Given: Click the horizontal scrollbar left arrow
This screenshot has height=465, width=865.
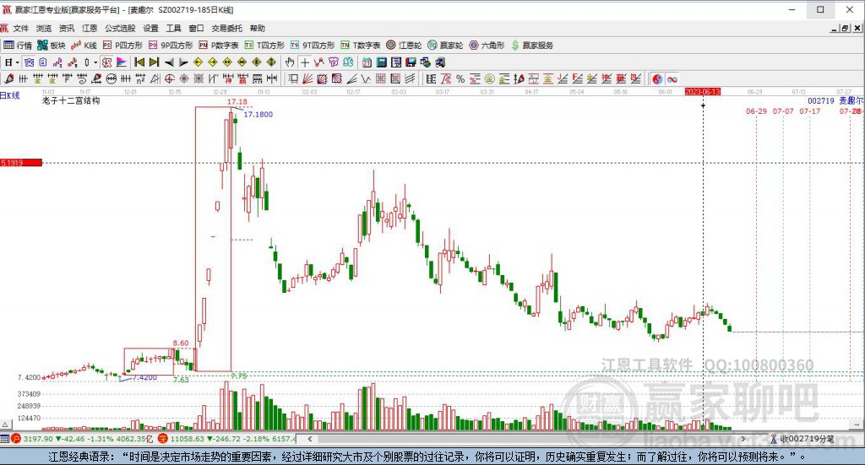Looking at the screenshot, I should [310, 439].
